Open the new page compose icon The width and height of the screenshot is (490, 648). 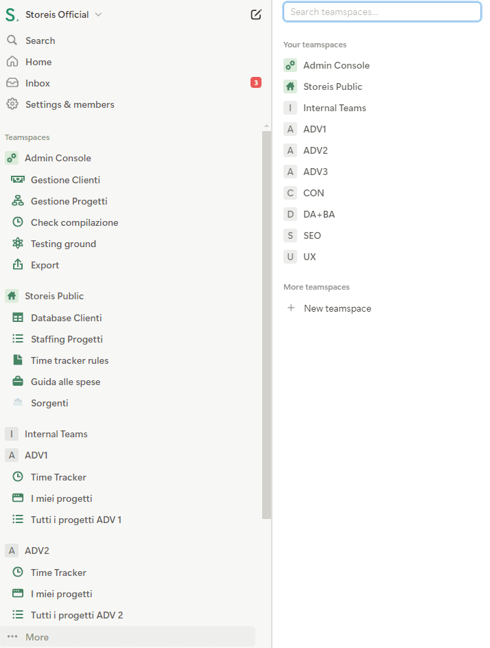(x=256, y=14)
